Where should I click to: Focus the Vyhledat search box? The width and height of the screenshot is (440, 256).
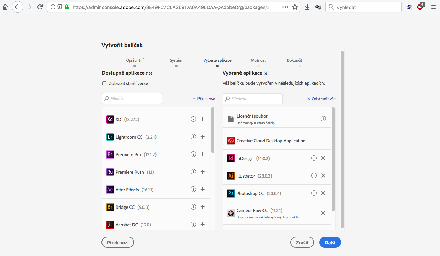(x=364, y=7)
